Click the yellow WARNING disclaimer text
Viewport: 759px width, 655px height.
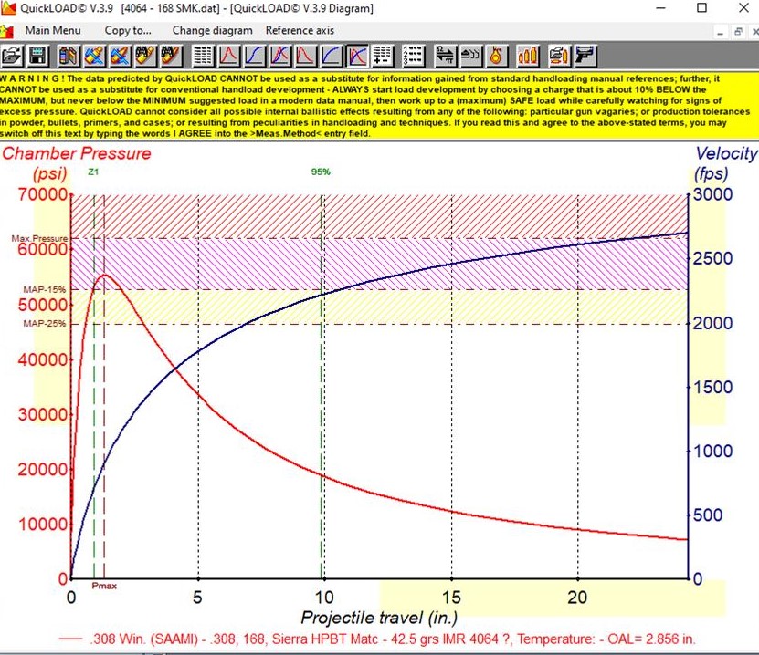pos(375,106)
